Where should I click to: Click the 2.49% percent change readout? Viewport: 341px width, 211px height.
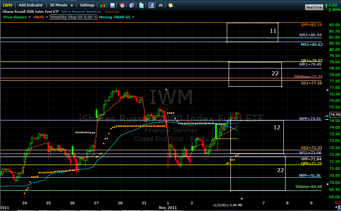(x=335, y=10)
